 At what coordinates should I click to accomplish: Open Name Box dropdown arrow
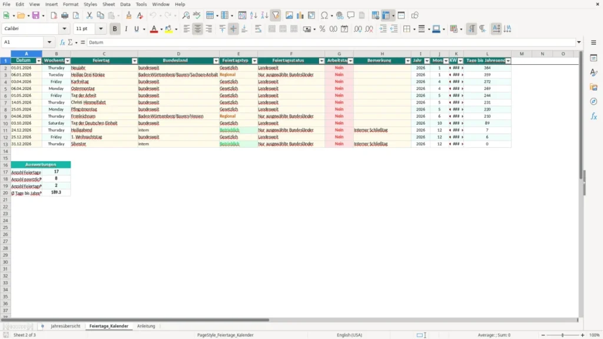pyautogui.click(x=49, y=42)
